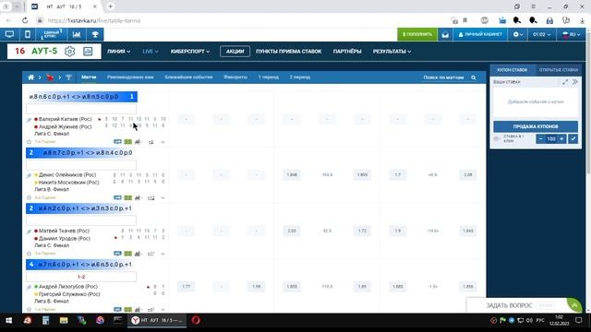Expand the LIVE dropdown menu
This screenshot has width=591, height=332.
tap(151, 52)
